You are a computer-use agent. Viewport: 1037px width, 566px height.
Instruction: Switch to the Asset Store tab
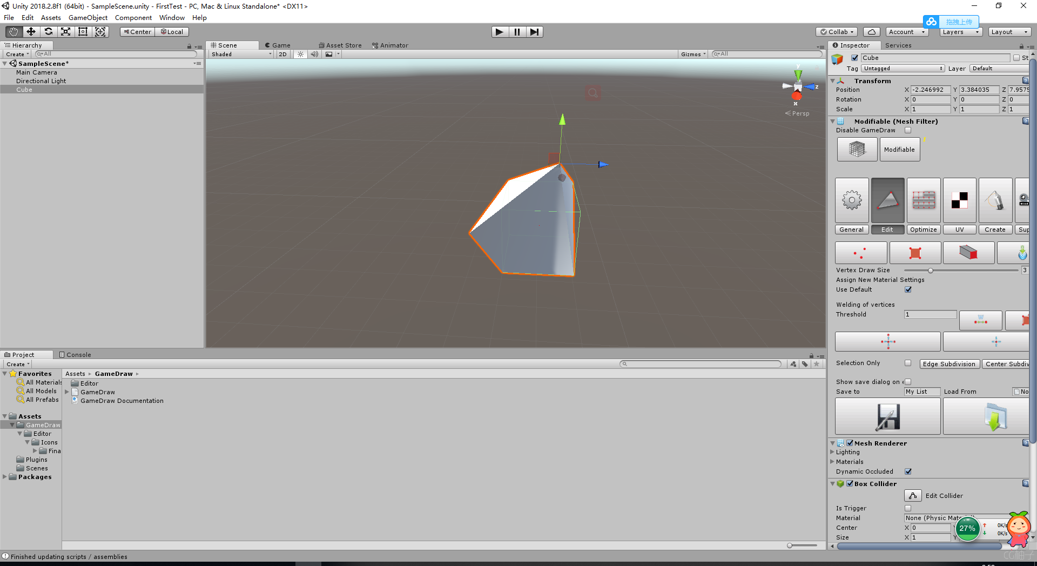pyautogui.click(x=340, y=45)
